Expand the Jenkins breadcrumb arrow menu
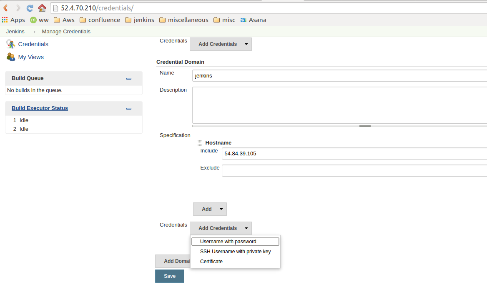Viewport: 487px width, 287px height. point(35,32)
